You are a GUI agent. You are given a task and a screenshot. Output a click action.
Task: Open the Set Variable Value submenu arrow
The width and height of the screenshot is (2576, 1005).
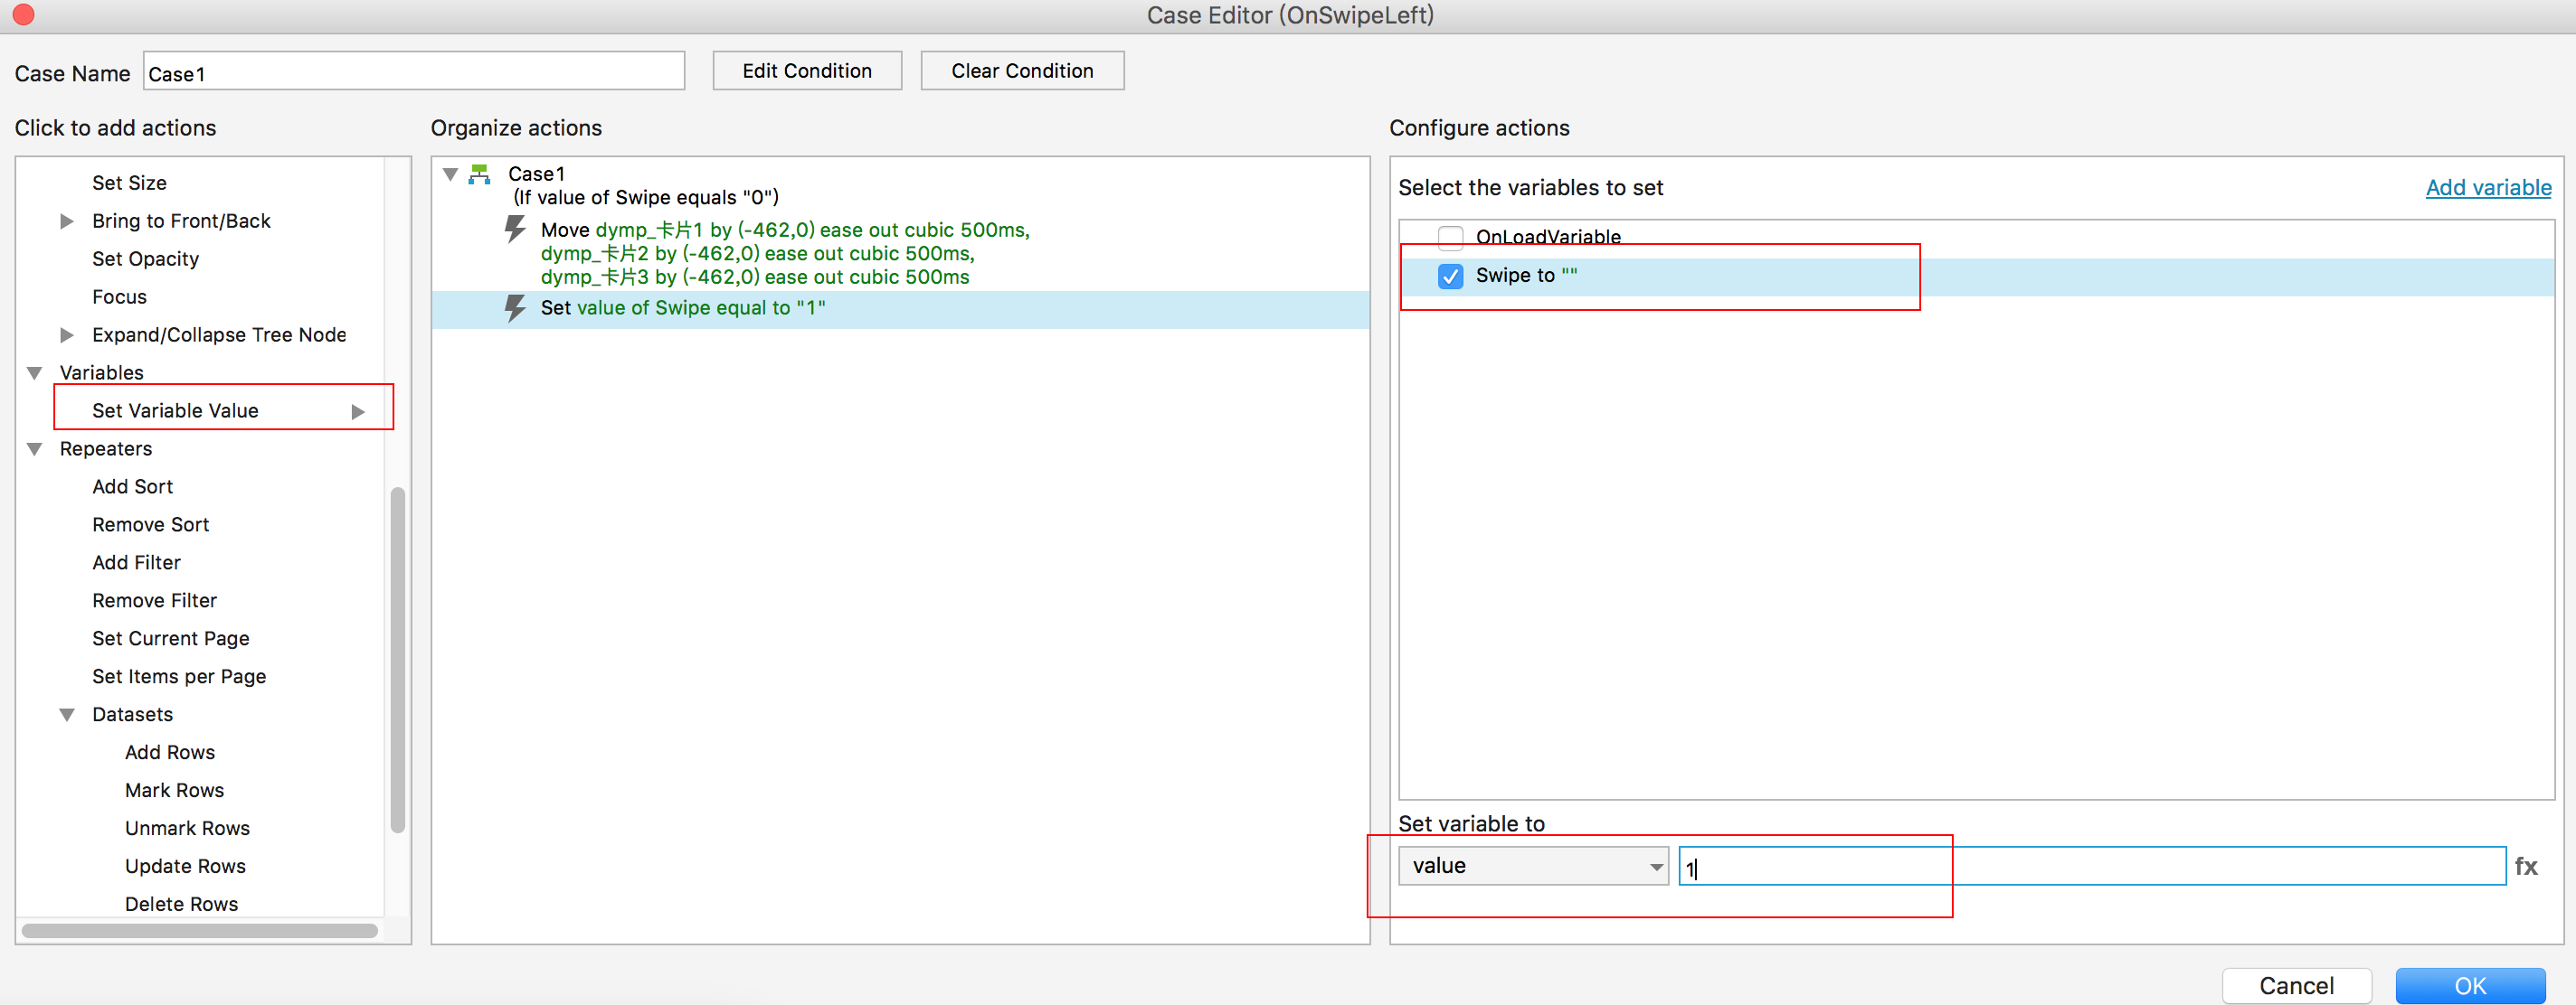tap(358, 411)
